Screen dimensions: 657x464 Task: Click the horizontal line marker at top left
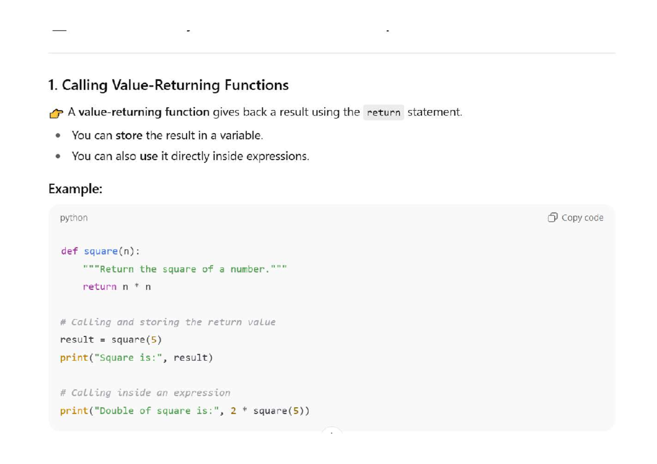59,30
